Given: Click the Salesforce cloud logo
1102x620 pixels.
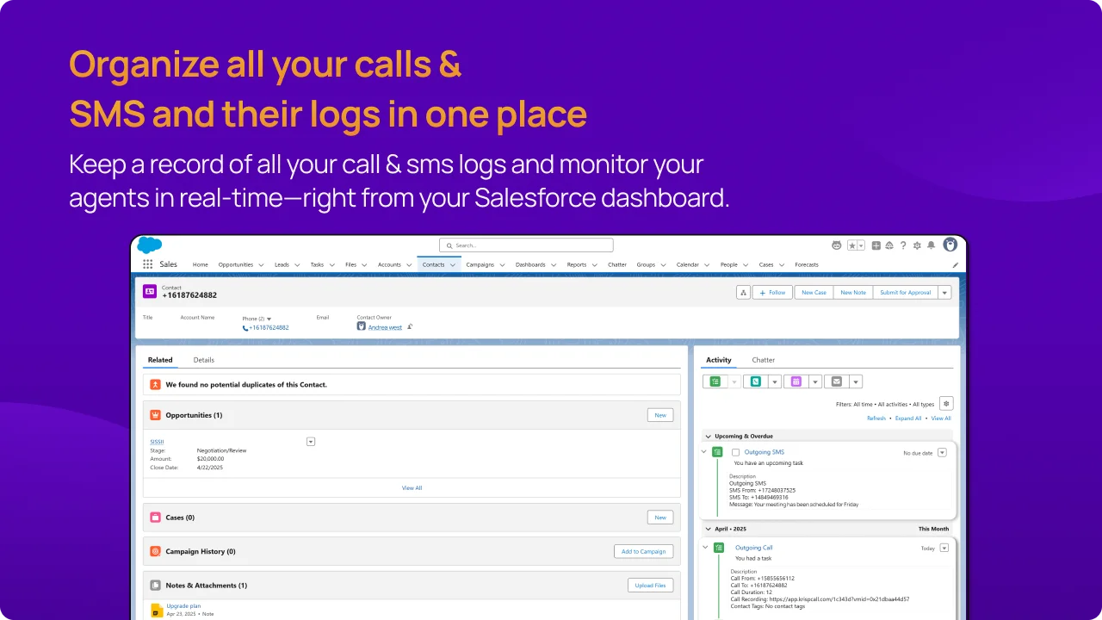Looking at the screenshot, I should coord(150,245).
